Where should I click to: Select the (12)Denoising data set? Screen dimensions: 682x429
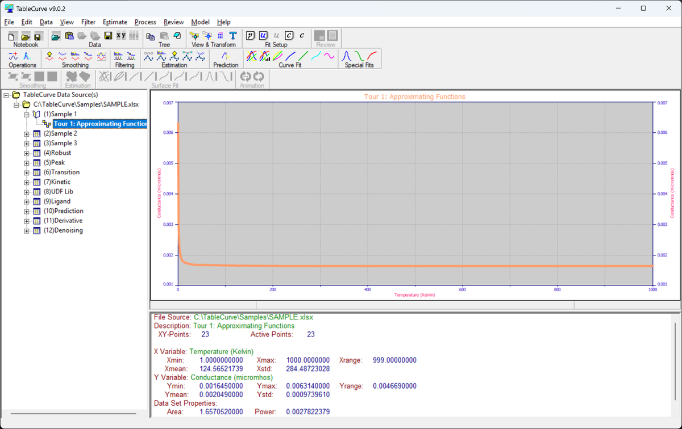point(63,230)
